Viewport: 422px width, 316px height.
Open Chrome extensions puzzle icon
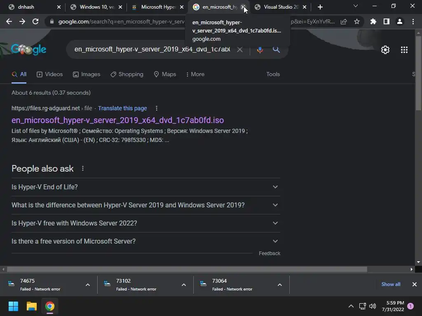tap(373, 21)
